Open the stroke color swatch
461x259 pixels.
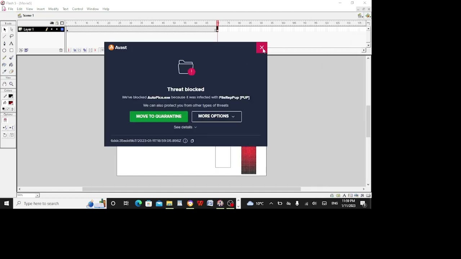point(11,96)
